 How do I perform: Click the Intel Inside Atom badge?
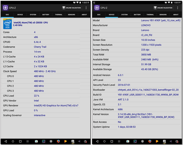click(x=8, y=24)
